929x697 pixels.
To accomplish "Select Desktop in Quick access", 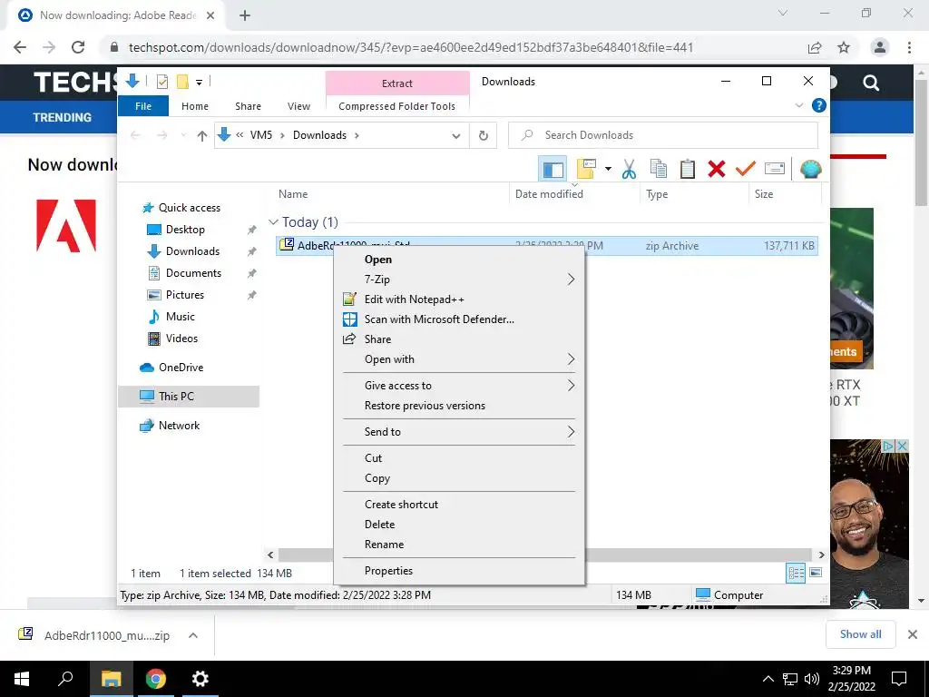I will [x=185, y=230].
